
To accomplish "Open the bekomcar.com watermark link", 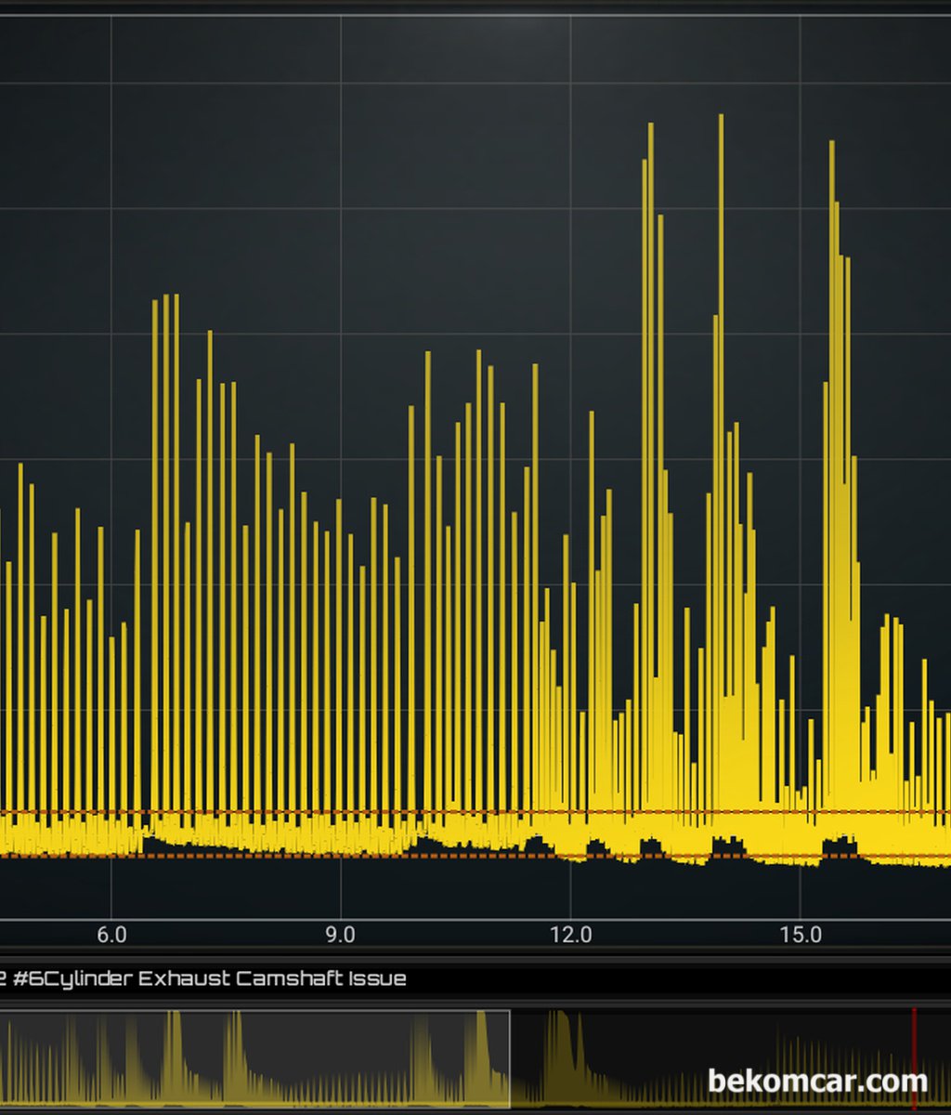I will (x=817, y=1082).
